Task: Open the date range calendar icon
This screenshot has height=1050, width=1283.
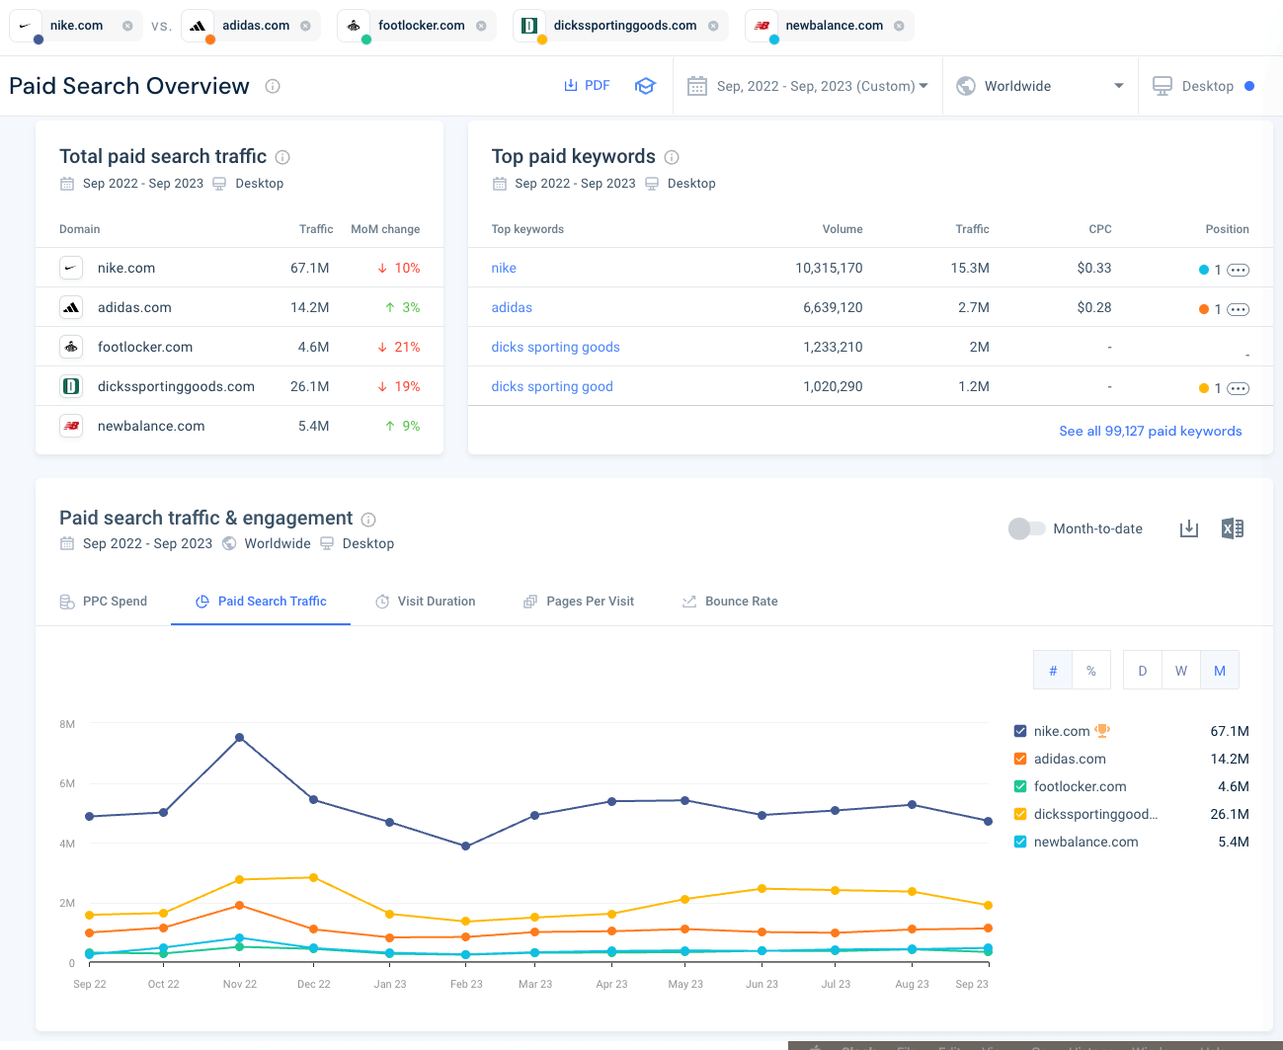Action: pyautogui.click(x=697, y=86)
